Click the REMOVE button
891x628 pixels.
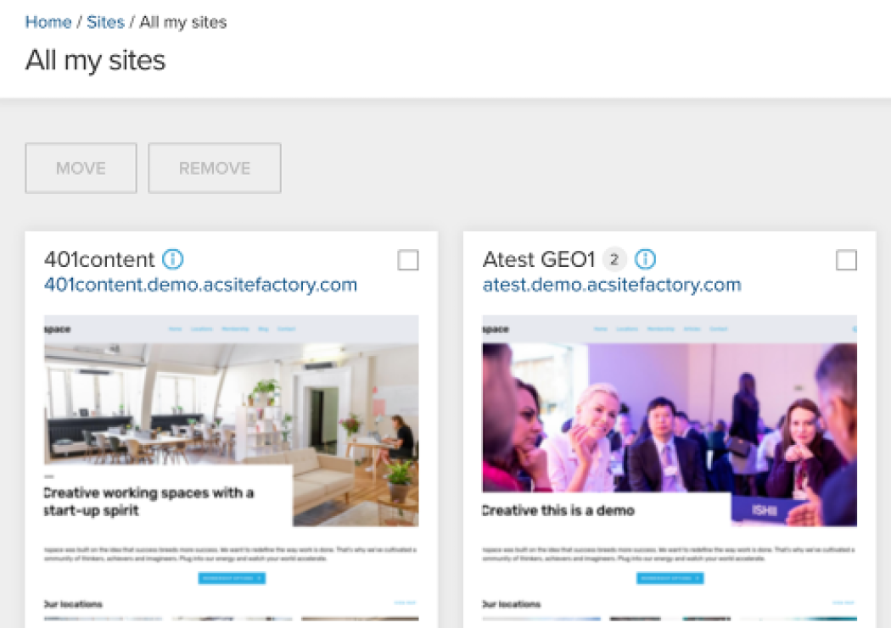click(x=214, y=168)
